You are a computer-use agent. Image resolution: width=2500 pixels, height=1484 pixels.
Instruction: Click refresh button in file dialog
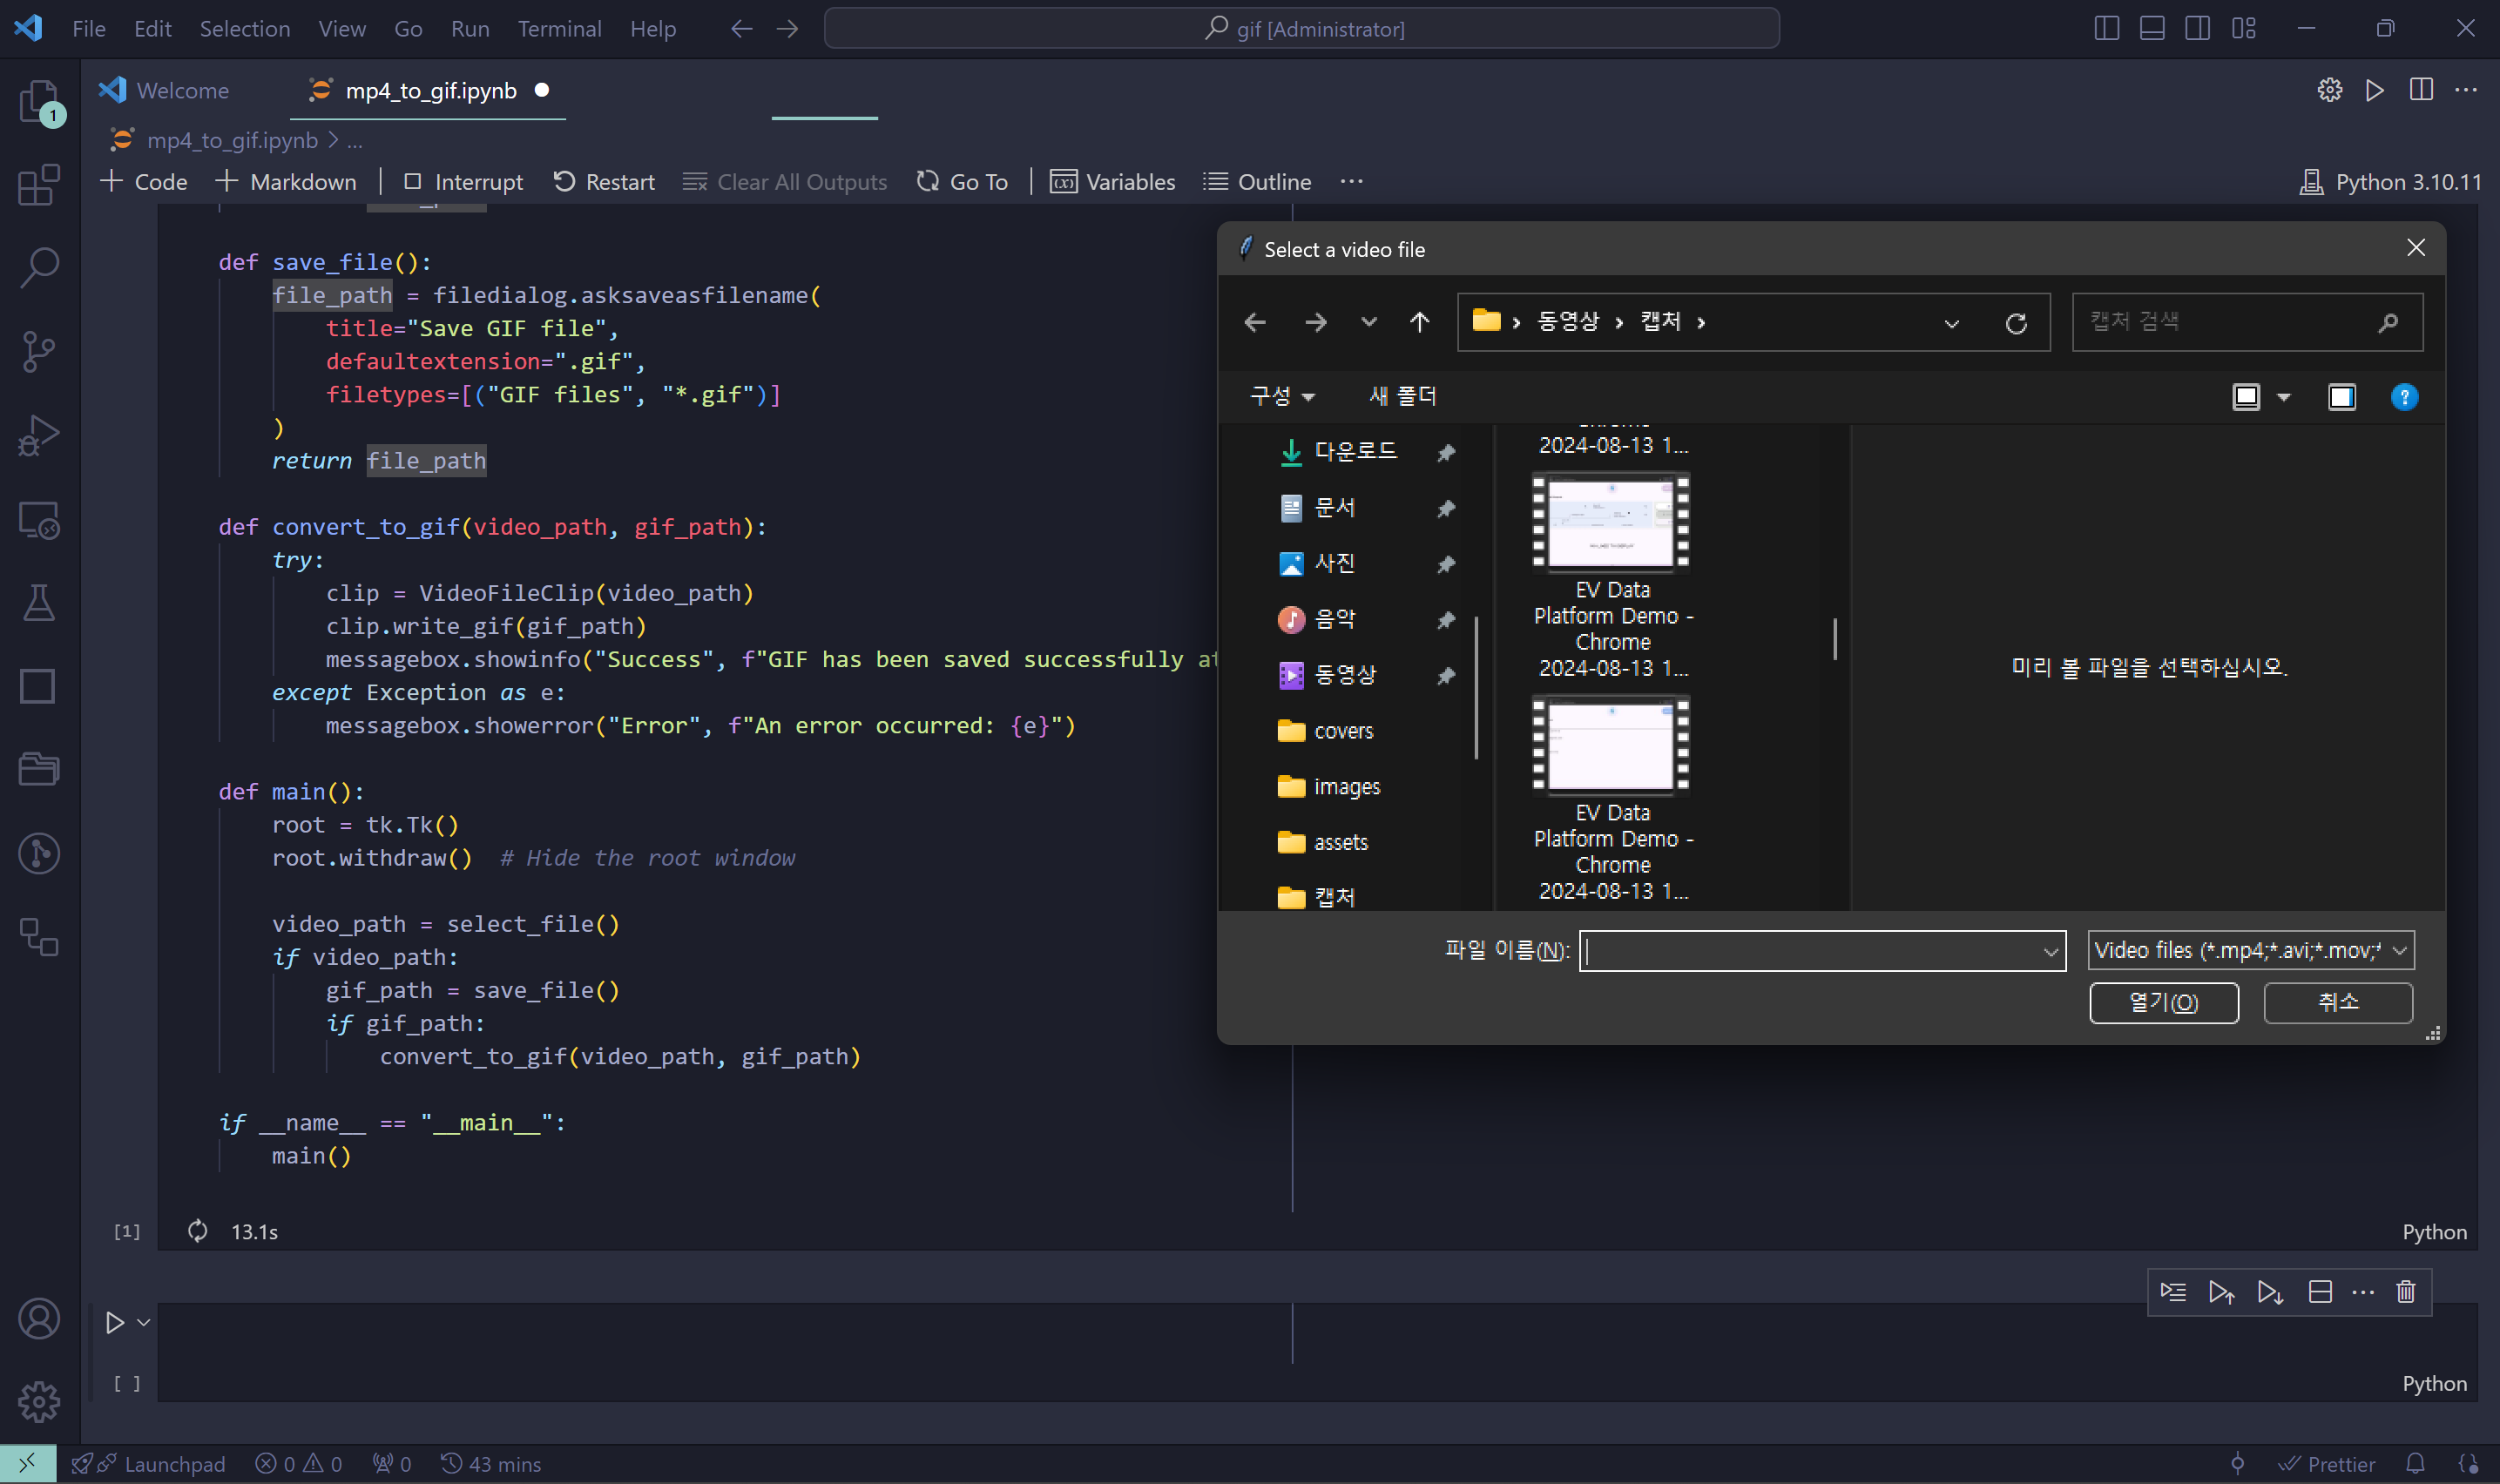[x=2015, y=322]
